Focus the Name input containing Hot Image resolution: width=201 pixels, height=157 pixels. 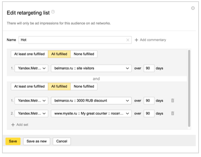(75, 40)
